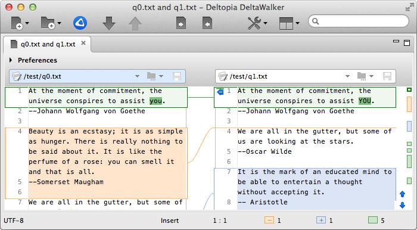Click the blue up arrow in overview ruler
Viewport: 417px width, 230px height.
402,194
